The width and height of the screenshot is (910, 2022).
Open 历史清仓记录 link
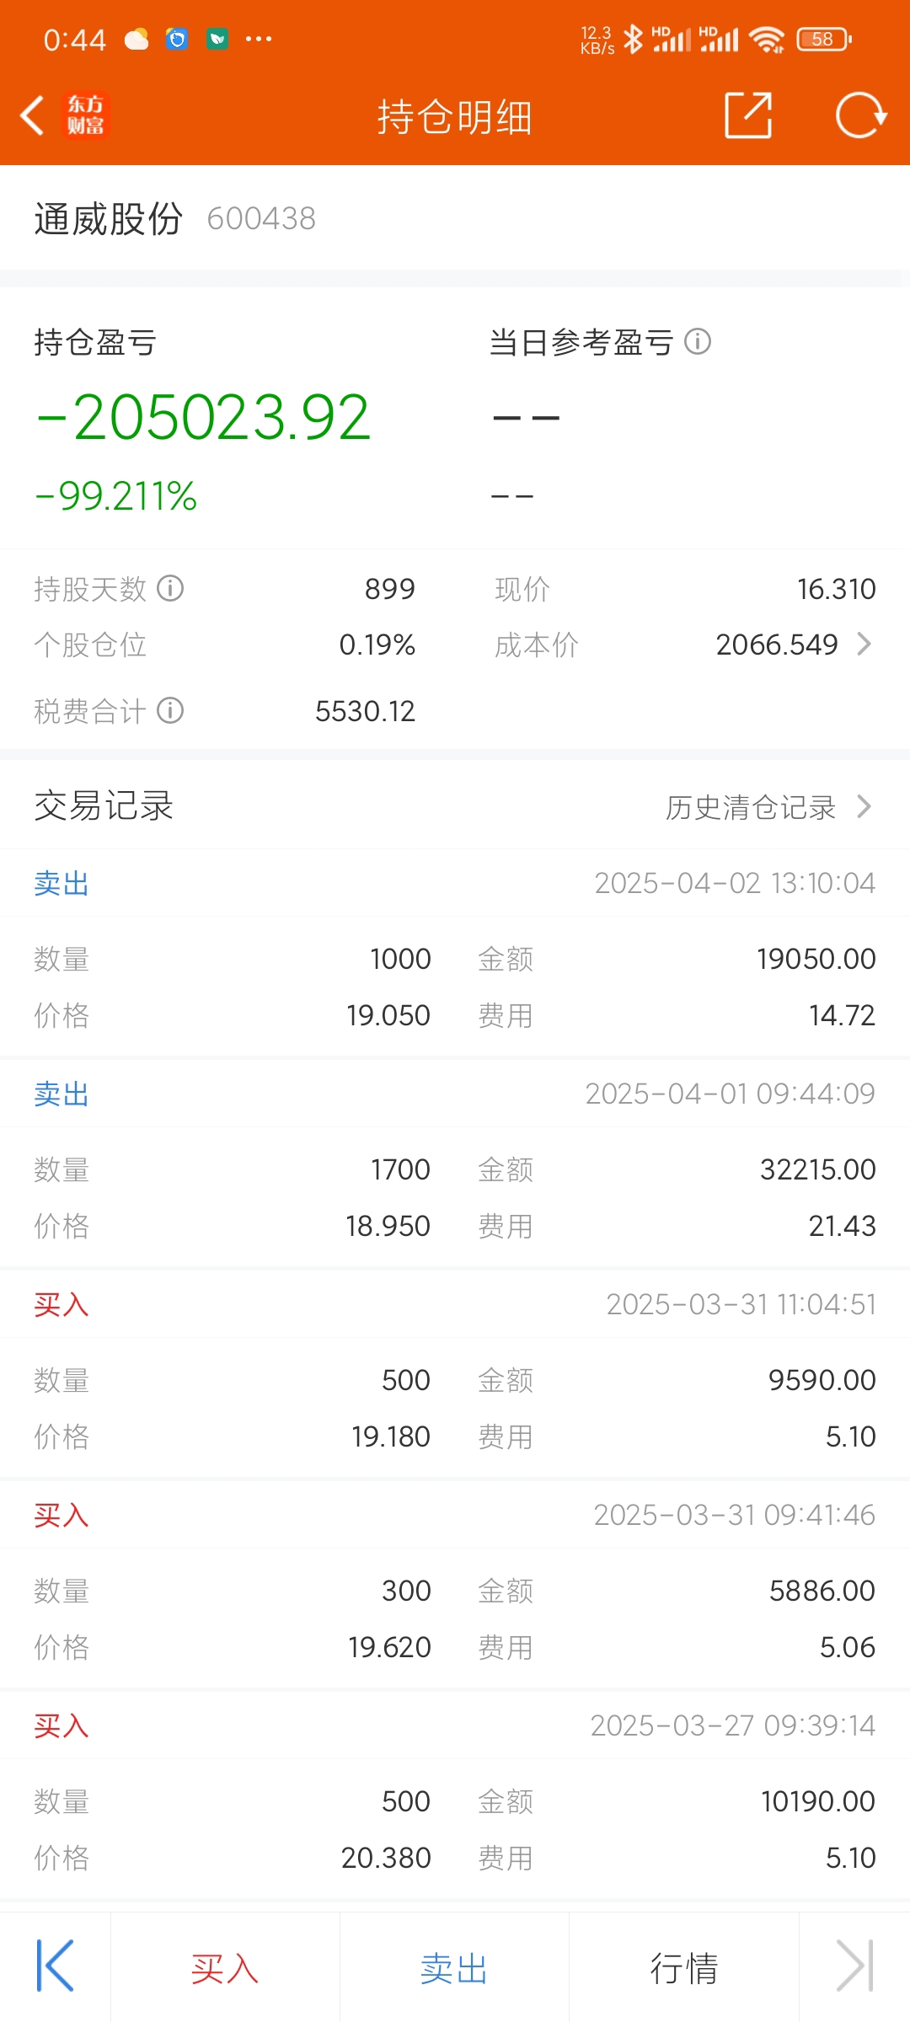click(751, 806)
